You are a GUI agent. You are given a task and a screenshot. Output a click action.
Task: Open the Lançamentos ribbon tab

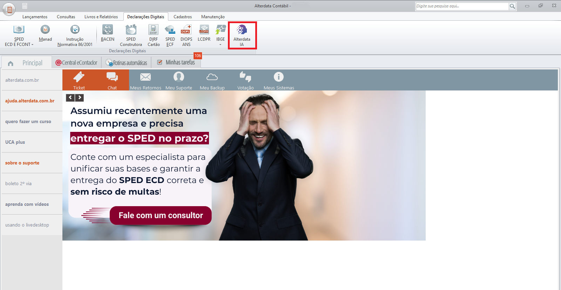[35, 17]
